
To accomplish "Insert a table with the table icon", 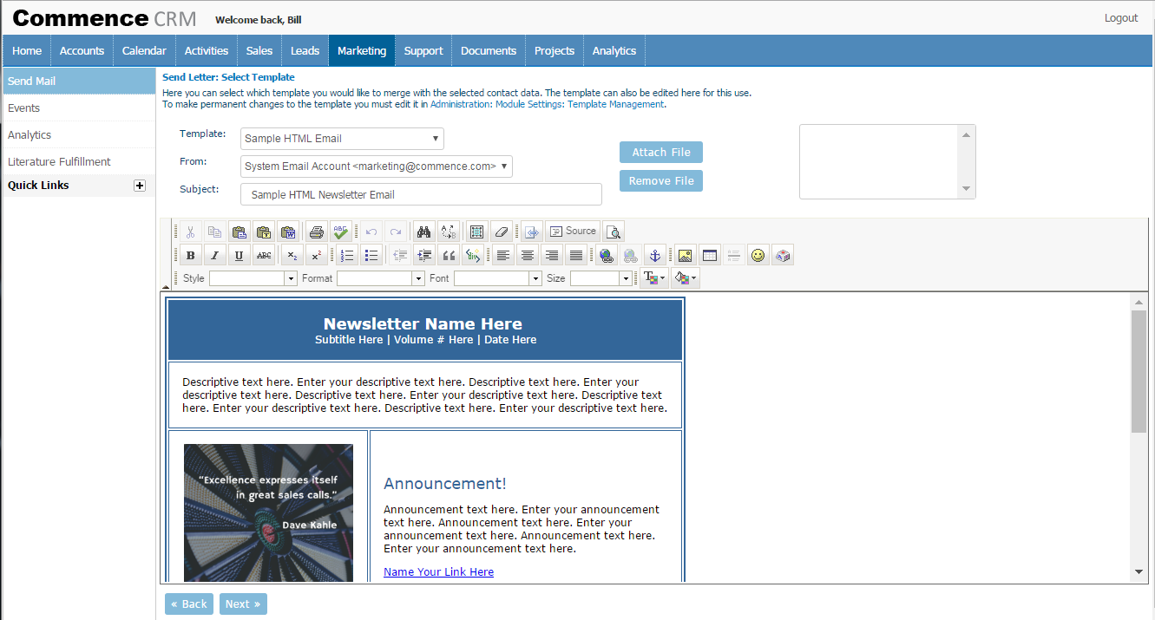I will pyautogui.click(x=710, y=255).
